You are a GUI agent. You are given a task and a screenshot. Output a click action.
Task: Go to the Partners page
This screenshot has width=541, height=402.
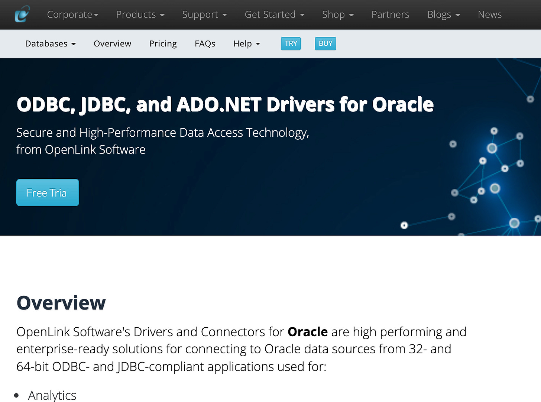coord(390,14)
